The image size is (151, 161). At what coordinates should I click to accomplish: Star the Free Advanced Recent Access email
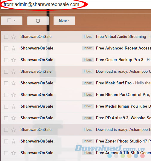point(13,48)
